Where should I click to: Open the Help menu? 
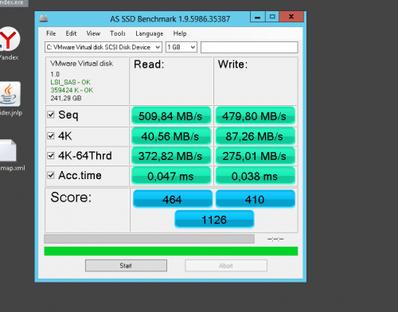180,33
